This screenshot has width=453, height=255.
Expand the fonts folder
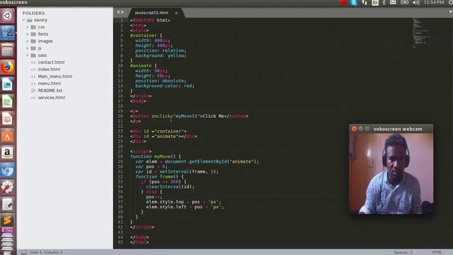click(28, 34)
